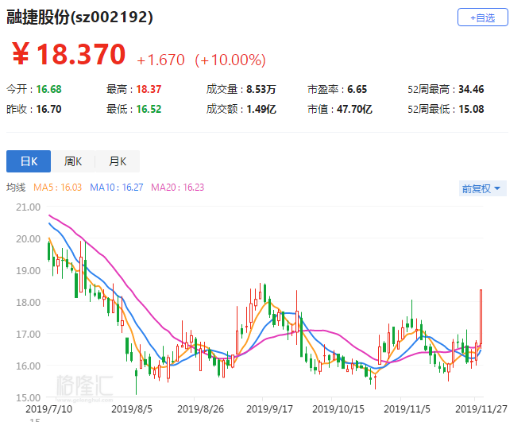Click the 2019/8/5 date axis label
This screenshot has height=422, width=529.
pyautogui.click(x=132, y=408)
